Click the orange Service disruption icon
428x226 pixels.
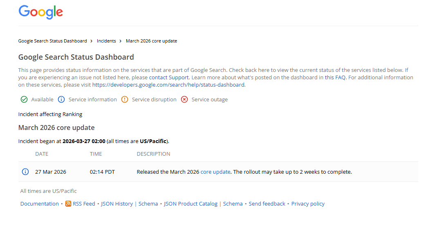click(125, 99)
